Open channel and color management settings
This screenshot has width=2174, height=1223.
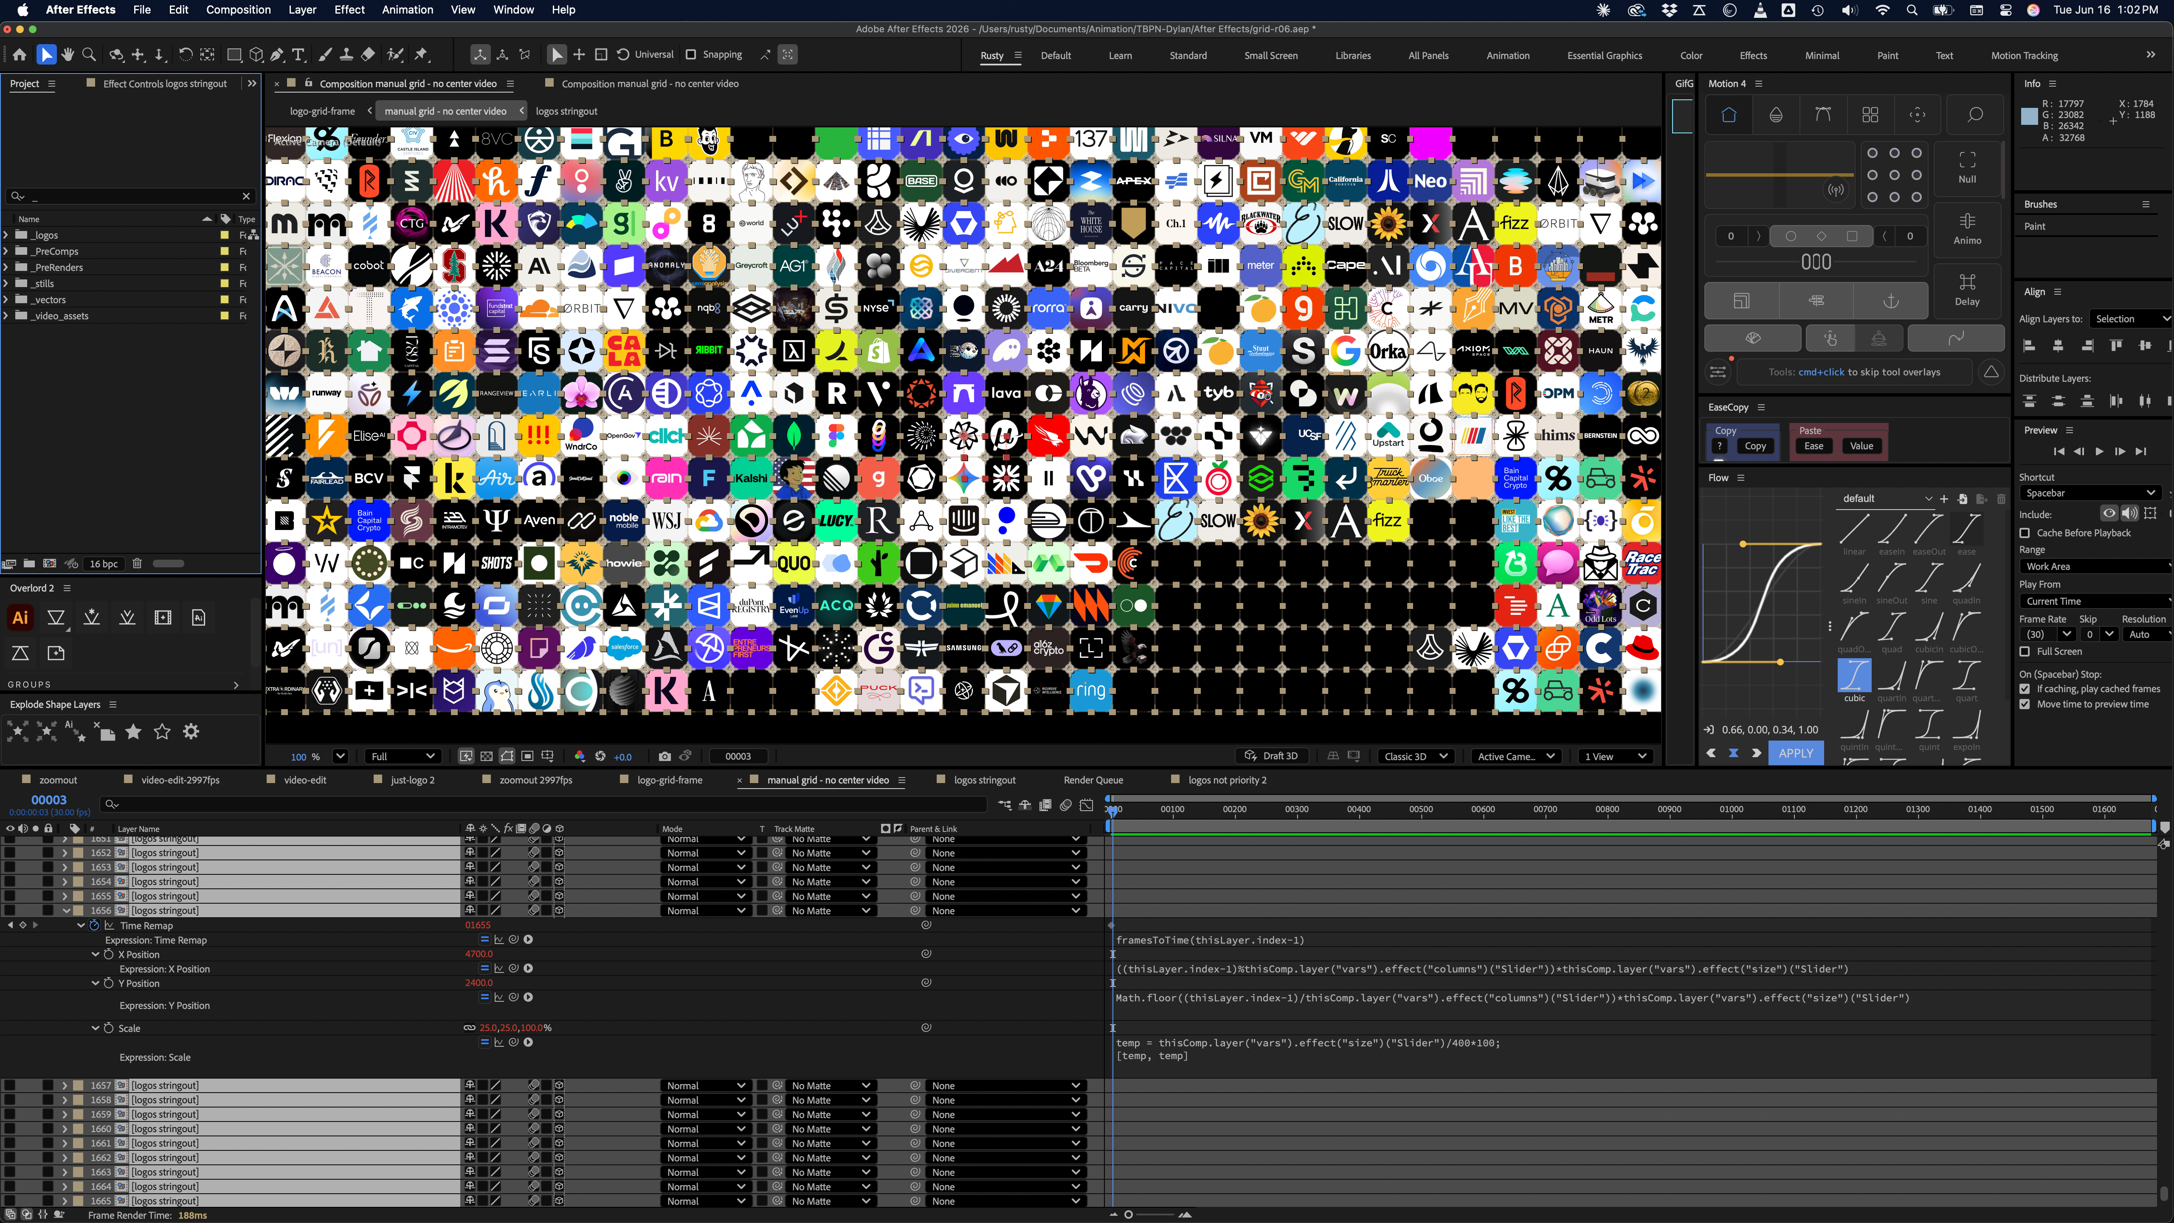(x=580, y=756)
